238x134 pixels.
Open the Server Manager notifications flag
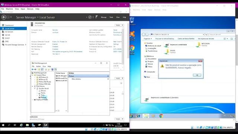[97, 17]
